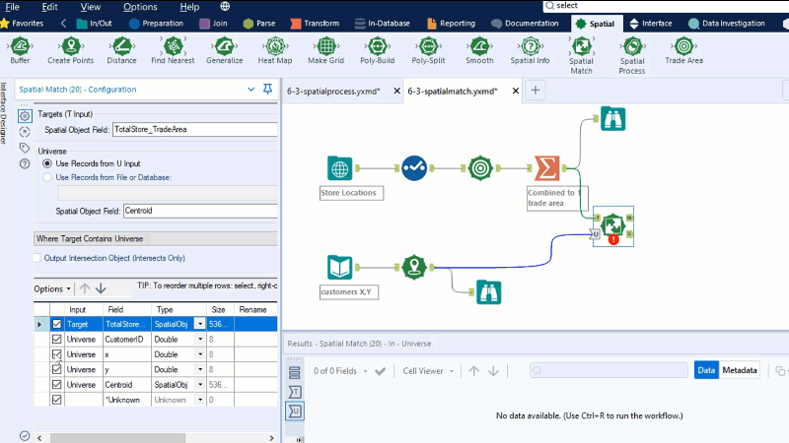Open type dropdown for TotalStore row
The width and height of the screenshot is (789, 443).
(200, 324)
